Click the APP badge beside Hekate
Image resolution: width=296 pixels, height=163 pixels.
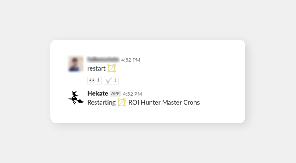tap(115, 94)
